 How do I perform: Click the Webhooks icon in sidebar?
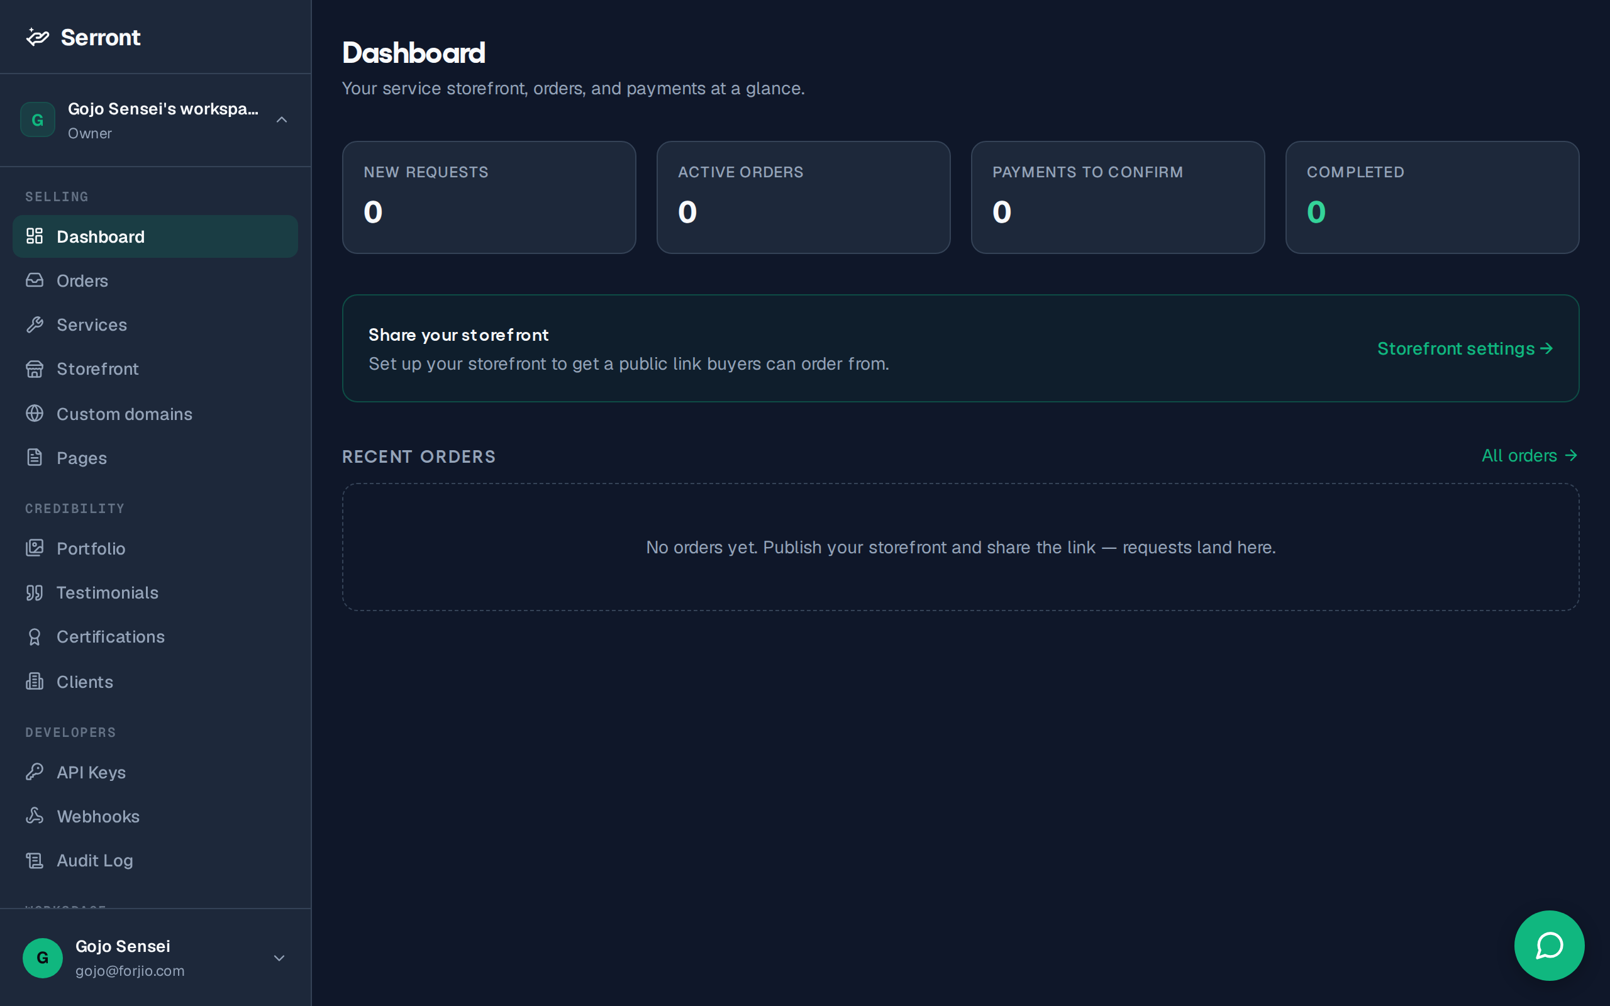tap(35, 815)
